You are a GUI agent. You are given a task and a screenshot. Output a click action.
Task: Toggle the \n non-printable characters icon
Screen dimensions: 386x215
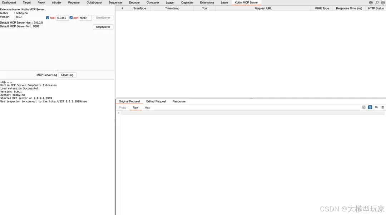(376, 107)
